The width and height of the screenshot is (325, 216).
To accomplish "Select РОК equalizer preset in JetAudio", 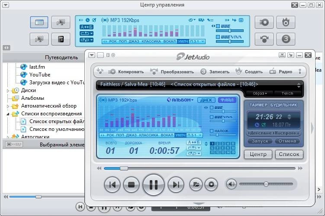I will tap(110, 135).
